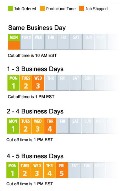Click greyed FRI cell in 2 - 4 Days row

63,126
